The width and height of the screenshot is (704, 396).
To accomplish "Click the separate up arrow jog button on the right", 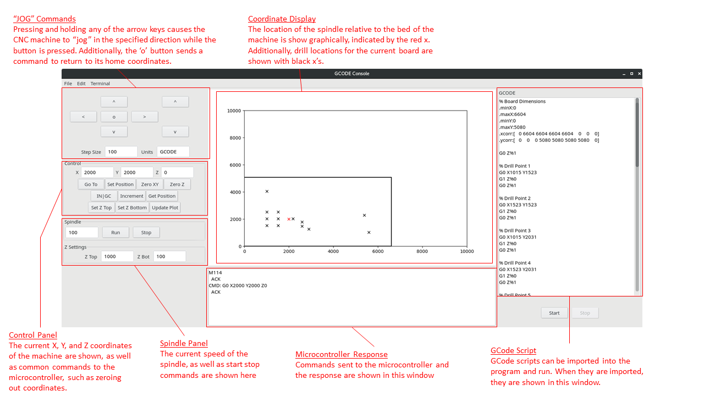I will pyautogui.click(x=175, y=102).
